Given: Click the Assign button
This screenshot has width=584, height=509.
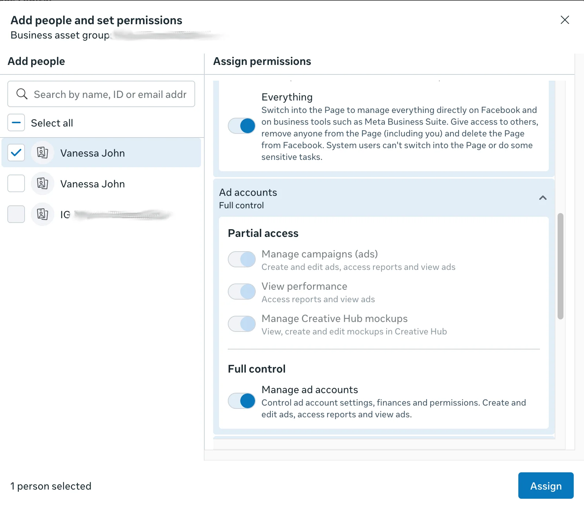Looking at the screenshot, I should coord(546,486).
